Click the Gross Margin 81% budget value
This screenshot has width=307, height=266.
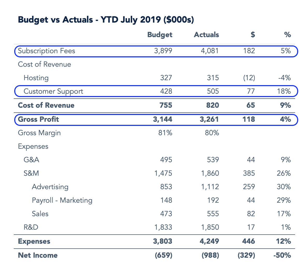[166, 133]
